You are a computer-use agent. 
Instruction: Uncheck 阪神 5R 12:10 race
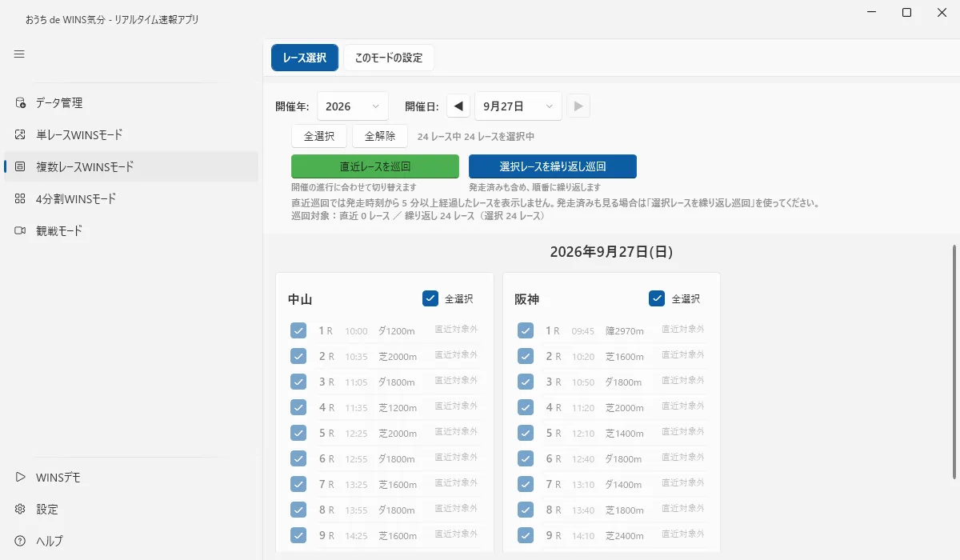[526, 433]
